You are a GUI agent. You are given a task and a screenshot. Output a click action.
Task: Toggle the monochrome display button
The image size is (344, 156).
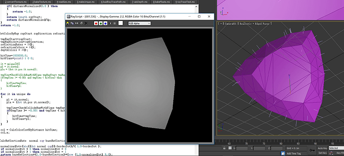[x=114, y=23]
